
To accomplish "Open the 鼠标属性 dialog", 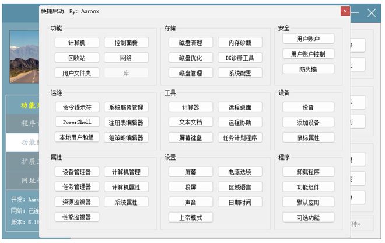I will pos(308,138).
